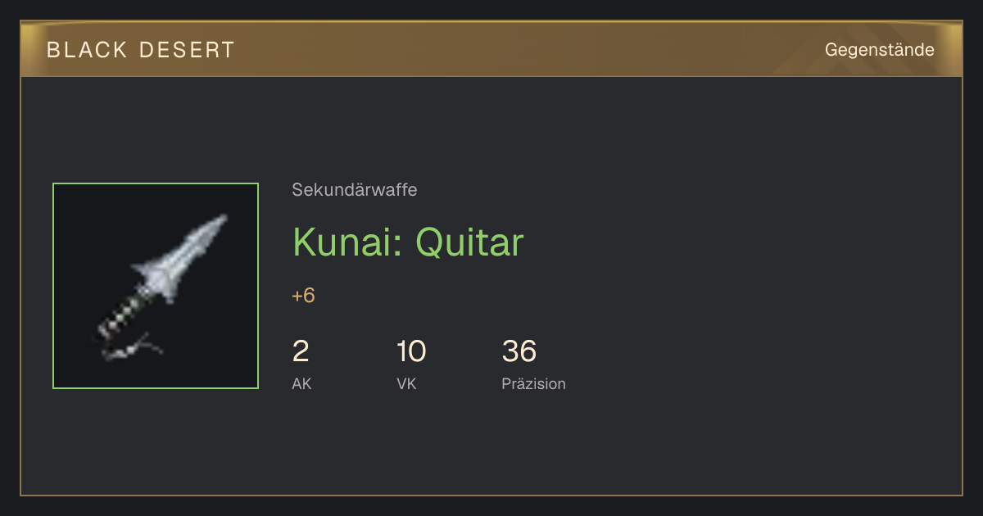The width and height of the screenshot is (983, 516).
Task: Click the AK stat label
Action: [301, 383]
